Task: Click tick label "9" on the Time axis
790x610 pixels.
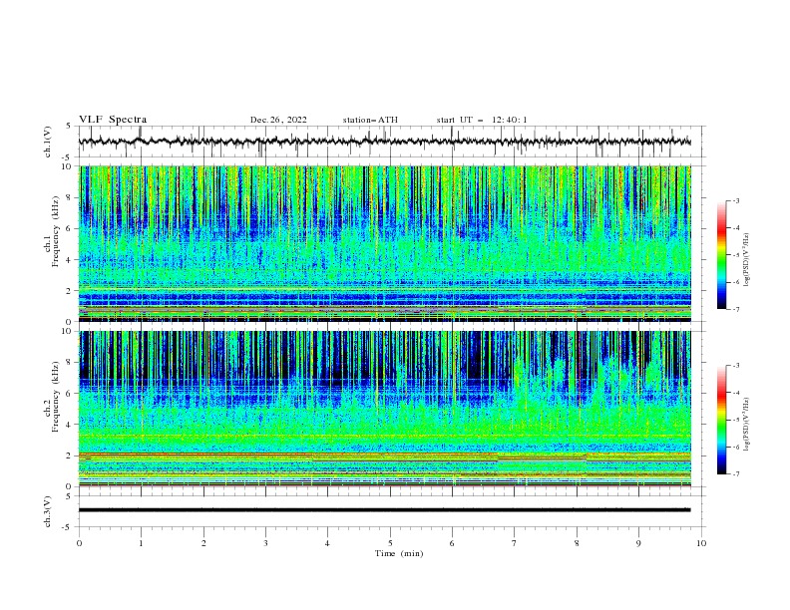Action: tap(638, 543)
